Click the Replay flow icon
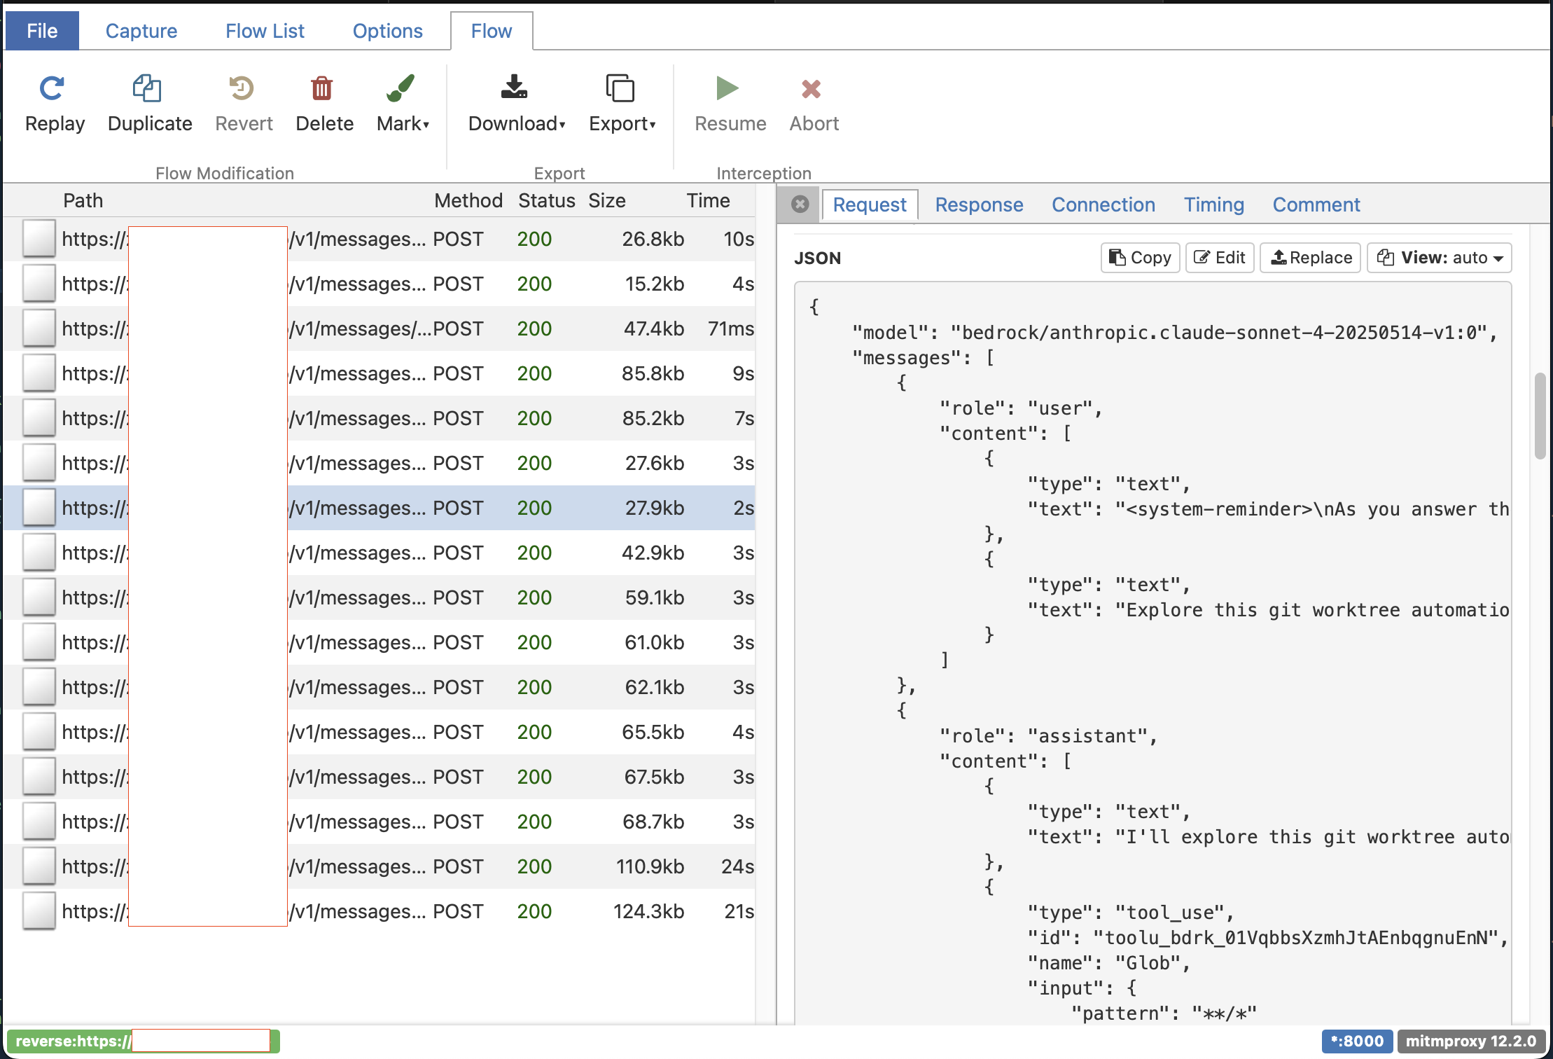1553x1059 pixels. pos(53,89)
